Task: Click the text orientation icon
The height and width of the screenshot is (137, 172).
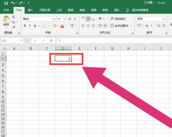Action: 100,19
